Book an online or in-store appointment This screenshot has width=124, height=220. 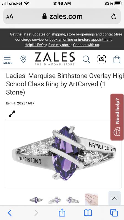click(80, 40)
